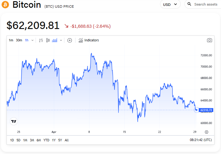Image resolution: width=221 pixels, height=154 pixels.
Task: Click the 62310.72 price marker on axis
Action: pos(206,110)
